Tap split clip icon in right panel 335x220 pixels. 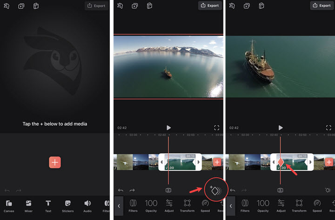tap(280, 190)
